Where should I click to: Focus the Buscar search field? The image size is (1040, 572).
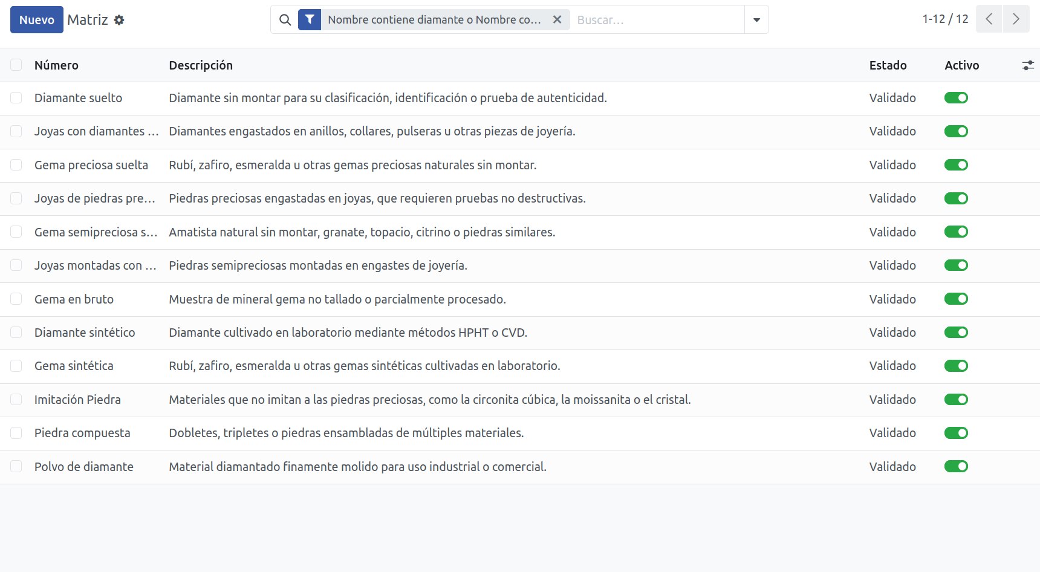tap(658, 20)
